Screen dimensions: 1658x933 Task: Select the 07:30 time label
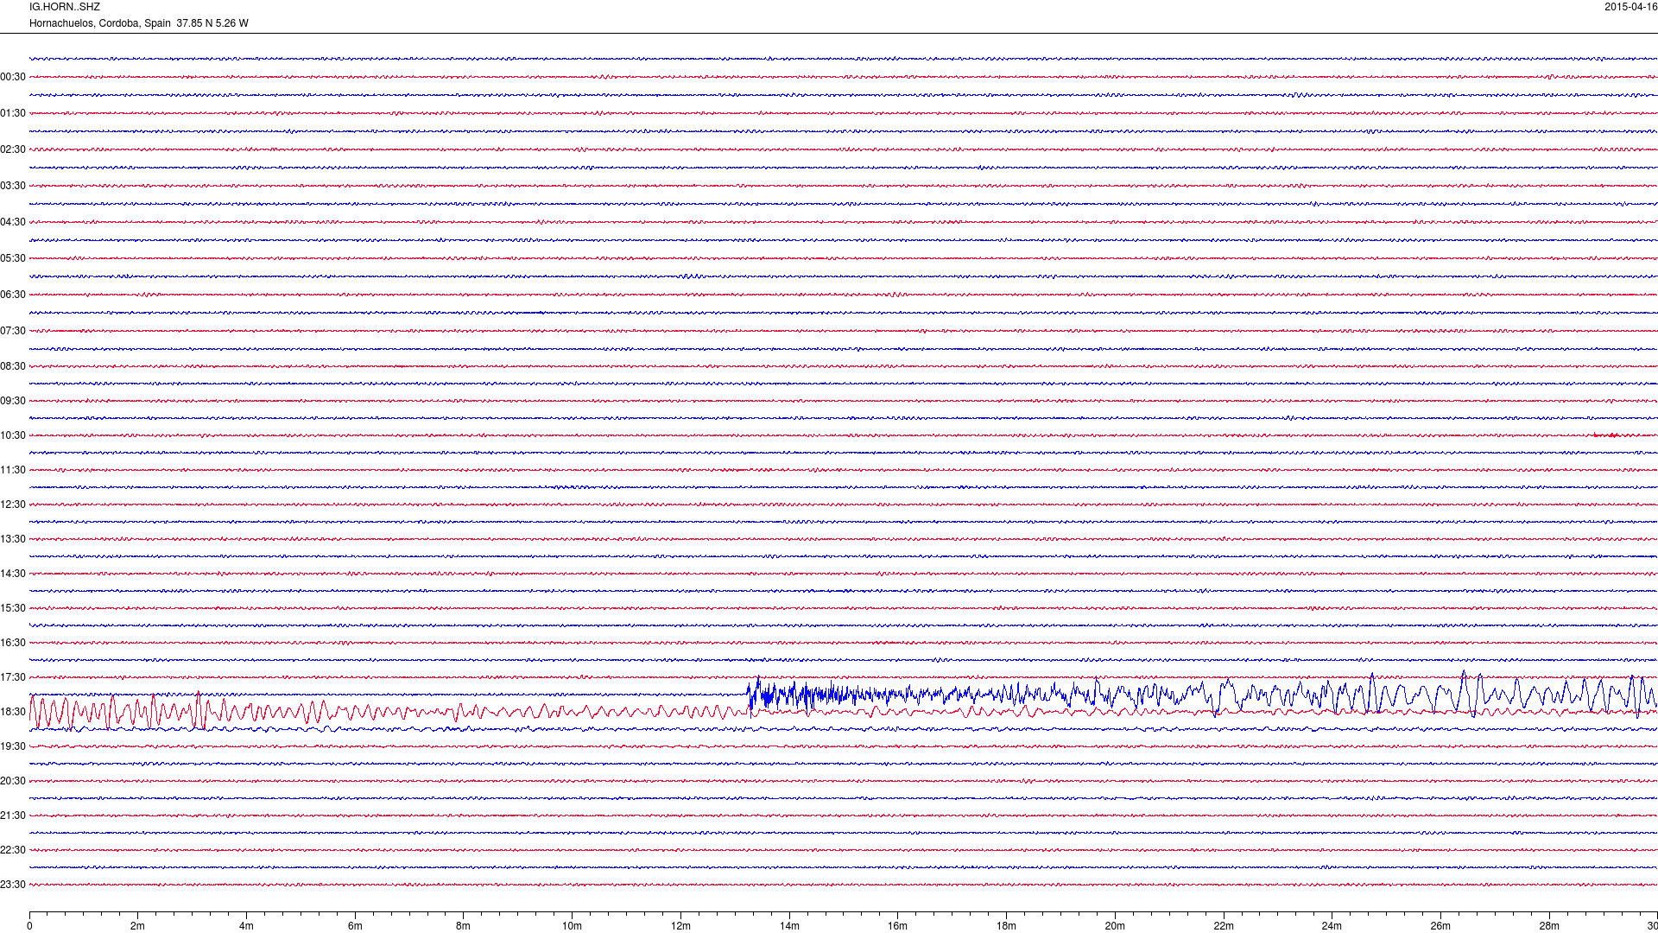[13, 331]
